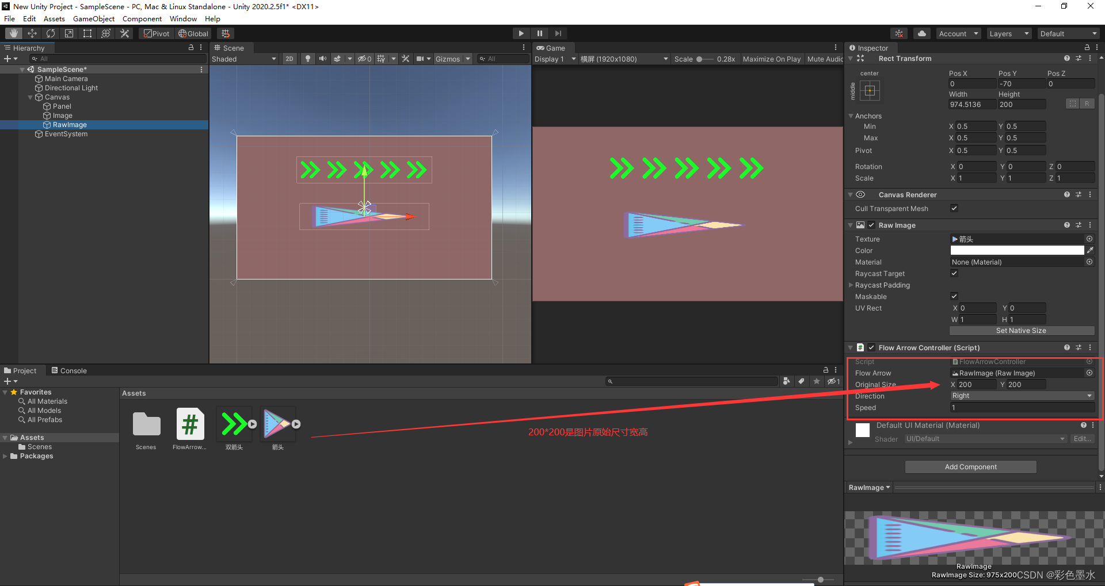Open Display 1 dropdown in Game view

pyautogui.click(x=555, y=59)
